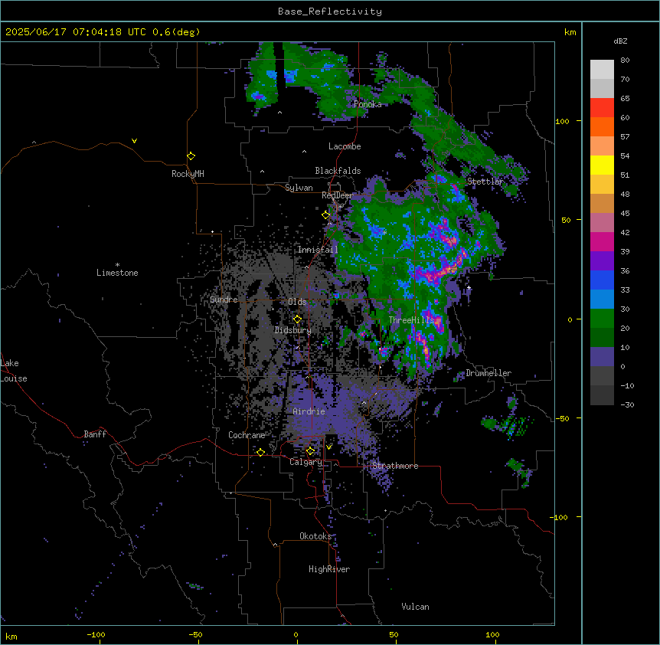660x645 pixels.
Task: Click the Innisfail label
Action: coord(318,250)
